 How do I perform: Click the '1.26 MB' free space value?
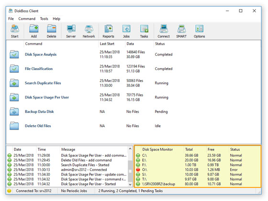pyautogui.click(x=213, y=170)
